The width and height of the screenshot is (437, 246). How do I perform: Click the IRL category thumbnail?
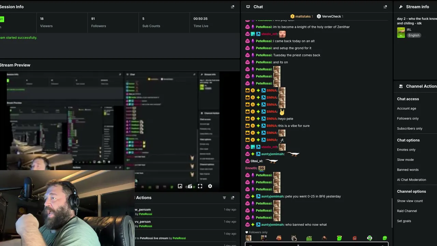point(401,32)
